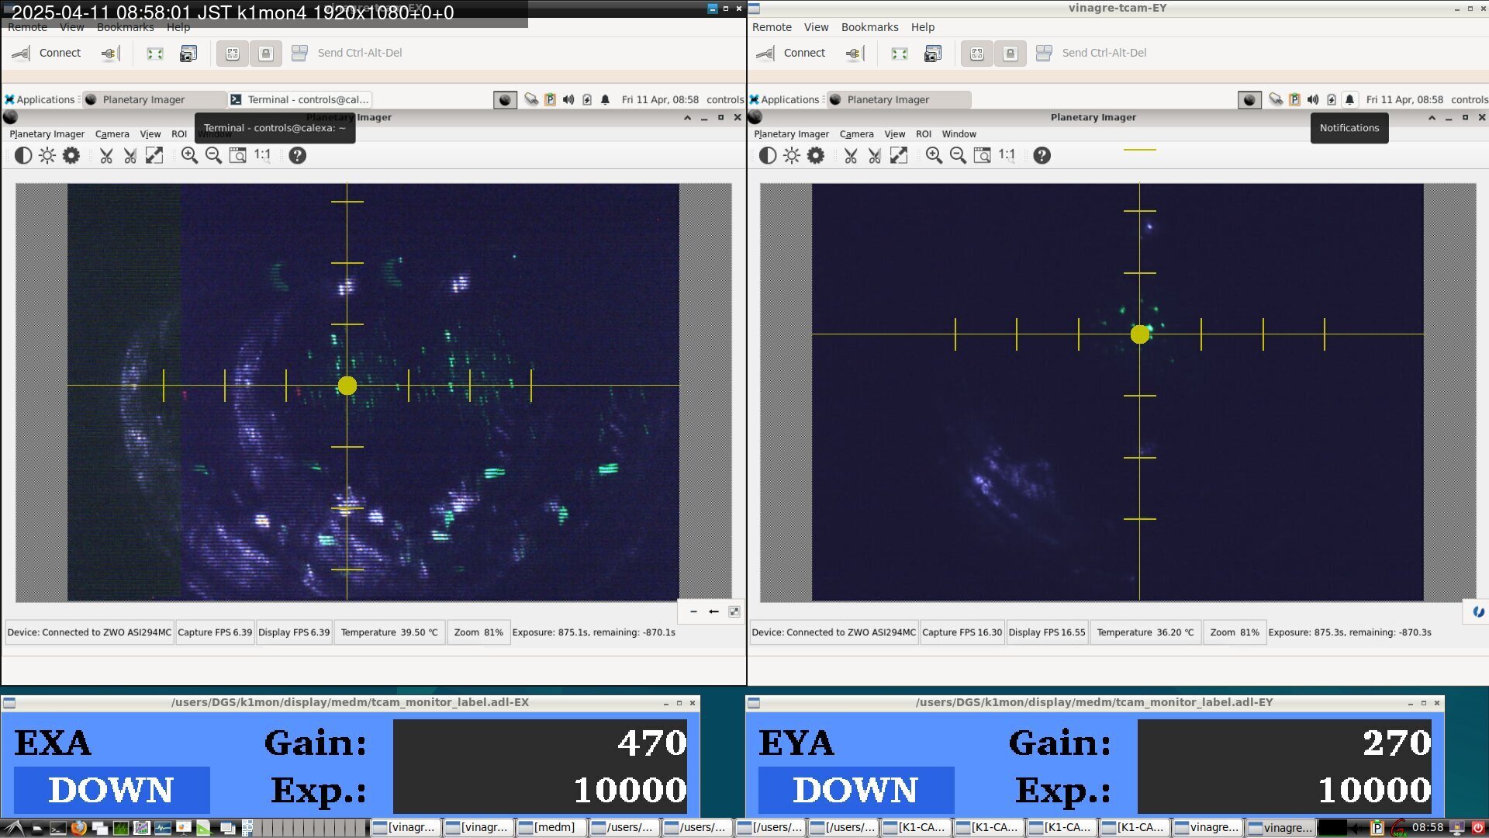Toggle view-only lock in vinagre-tcam-EY toolbar
1489x838 pixels.
[1011, 53]
